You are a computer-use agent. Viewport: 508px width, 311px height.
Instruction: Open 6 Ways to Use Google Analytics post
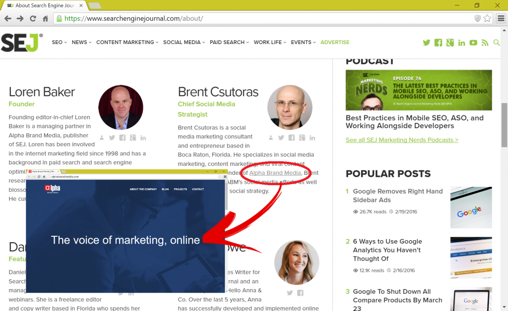tap(387, 250)
